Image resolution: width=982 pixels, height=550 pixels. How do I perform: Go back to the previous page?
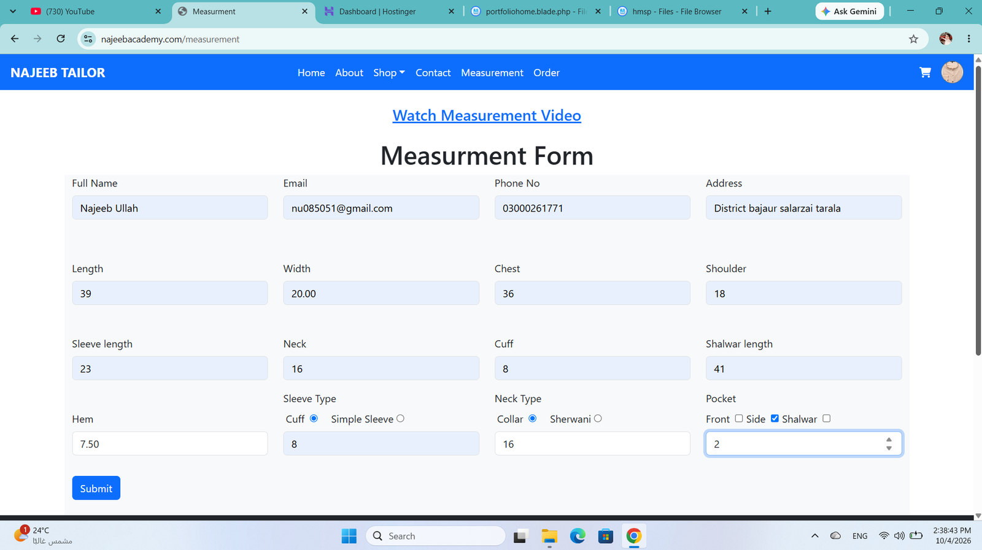point(15,39)
